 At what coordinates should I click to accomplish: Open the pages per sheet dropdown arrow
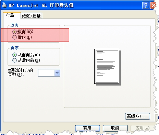point(57,73)
